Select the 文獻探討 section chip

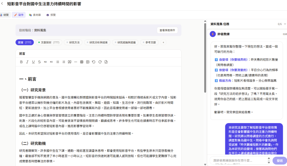click(x=49, y=42)
